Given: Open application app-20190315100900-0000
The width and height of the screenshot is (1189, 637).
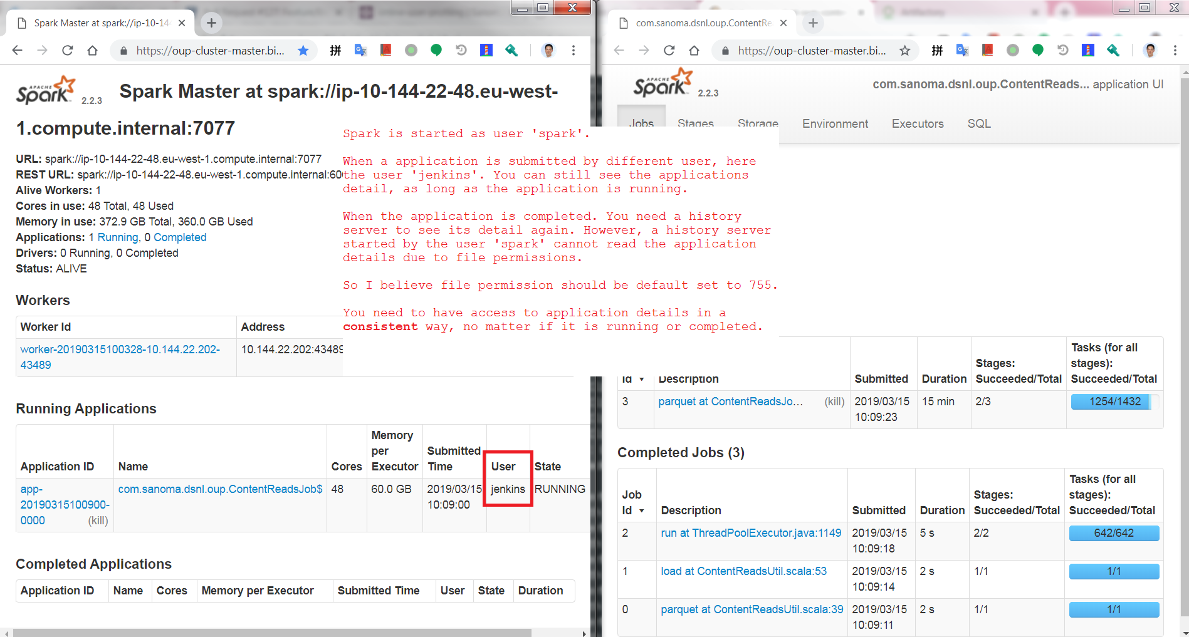Looking at the screenshot, I should point(65,505).
